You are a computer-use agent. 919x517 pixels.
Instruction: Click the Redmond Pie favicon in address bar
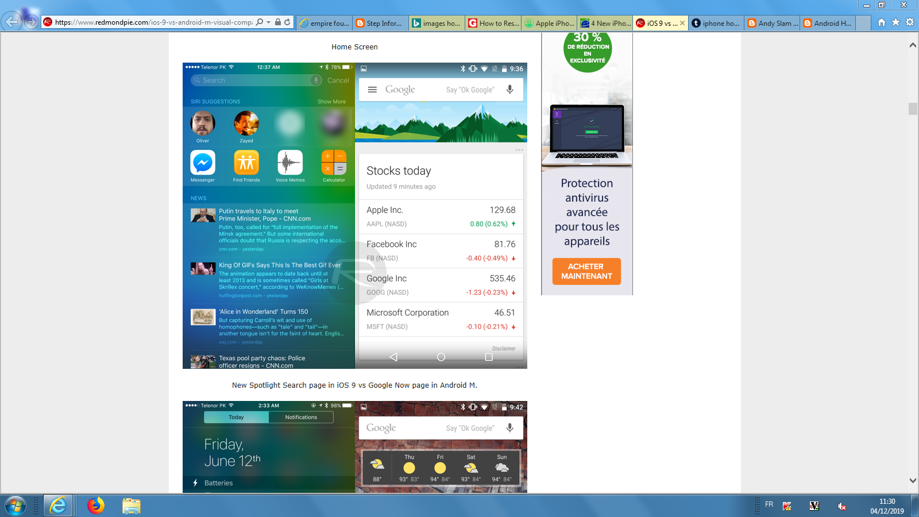(48, 22)
